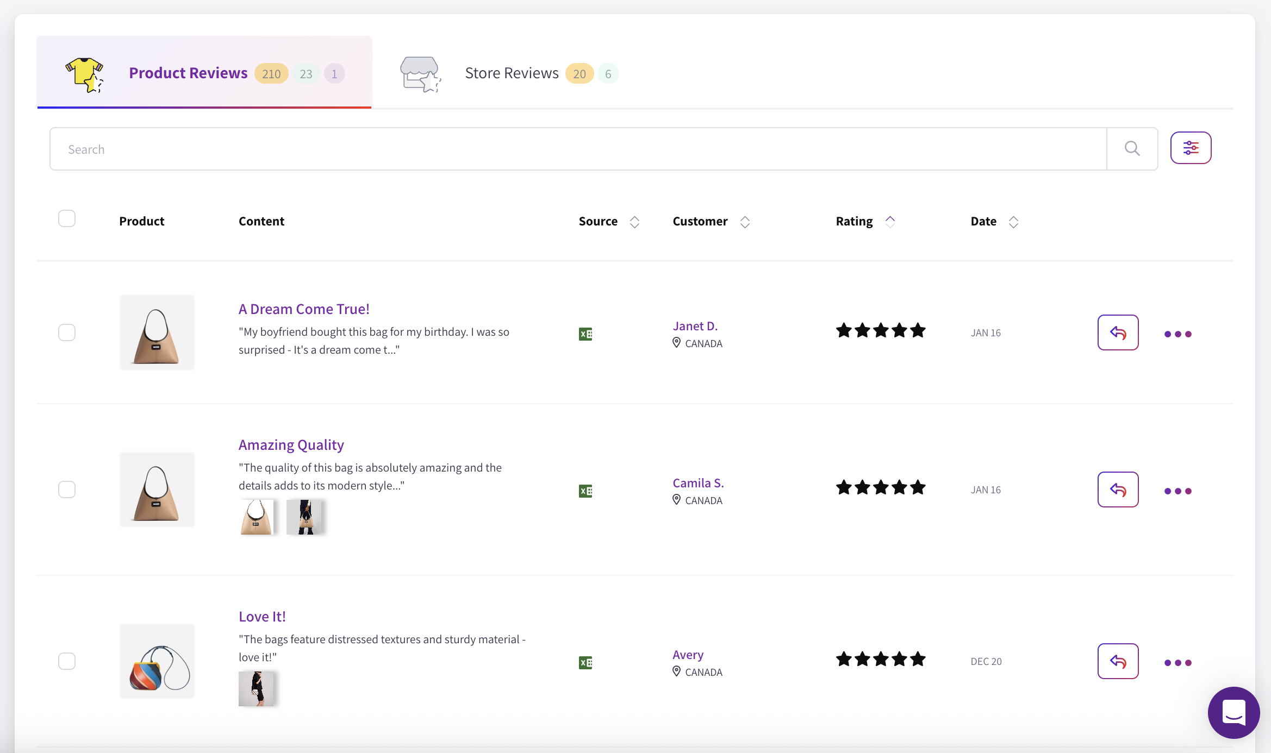The image size is (1271, 753).
Task: Click the Excel source icon on first review
Action: pyautogui.click(x=585, y=334)
